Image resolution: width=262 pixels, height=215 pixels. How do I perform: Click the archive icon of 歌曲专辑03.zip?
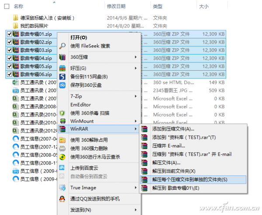coord(16,50)
